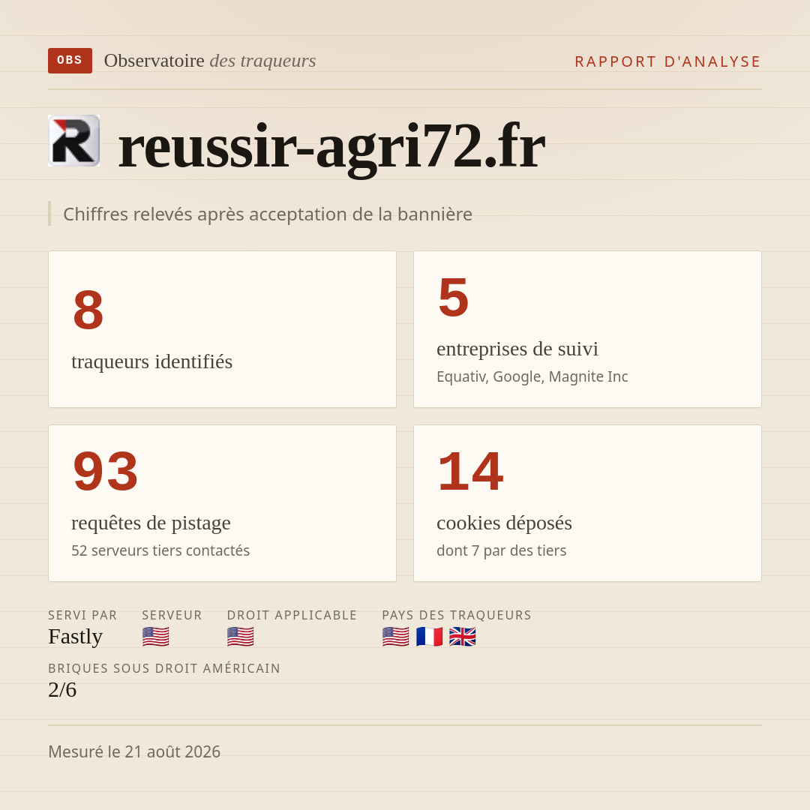The width and height of the screenshot is (810, 810).
Task: Click the 'traqueurs identifiés' label
Action: (x=151, y=361)
